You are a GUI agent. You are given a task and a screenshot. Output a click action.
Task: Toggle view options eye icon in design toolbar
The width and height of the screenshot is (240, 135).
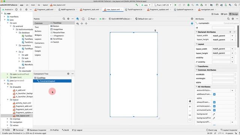78,23
